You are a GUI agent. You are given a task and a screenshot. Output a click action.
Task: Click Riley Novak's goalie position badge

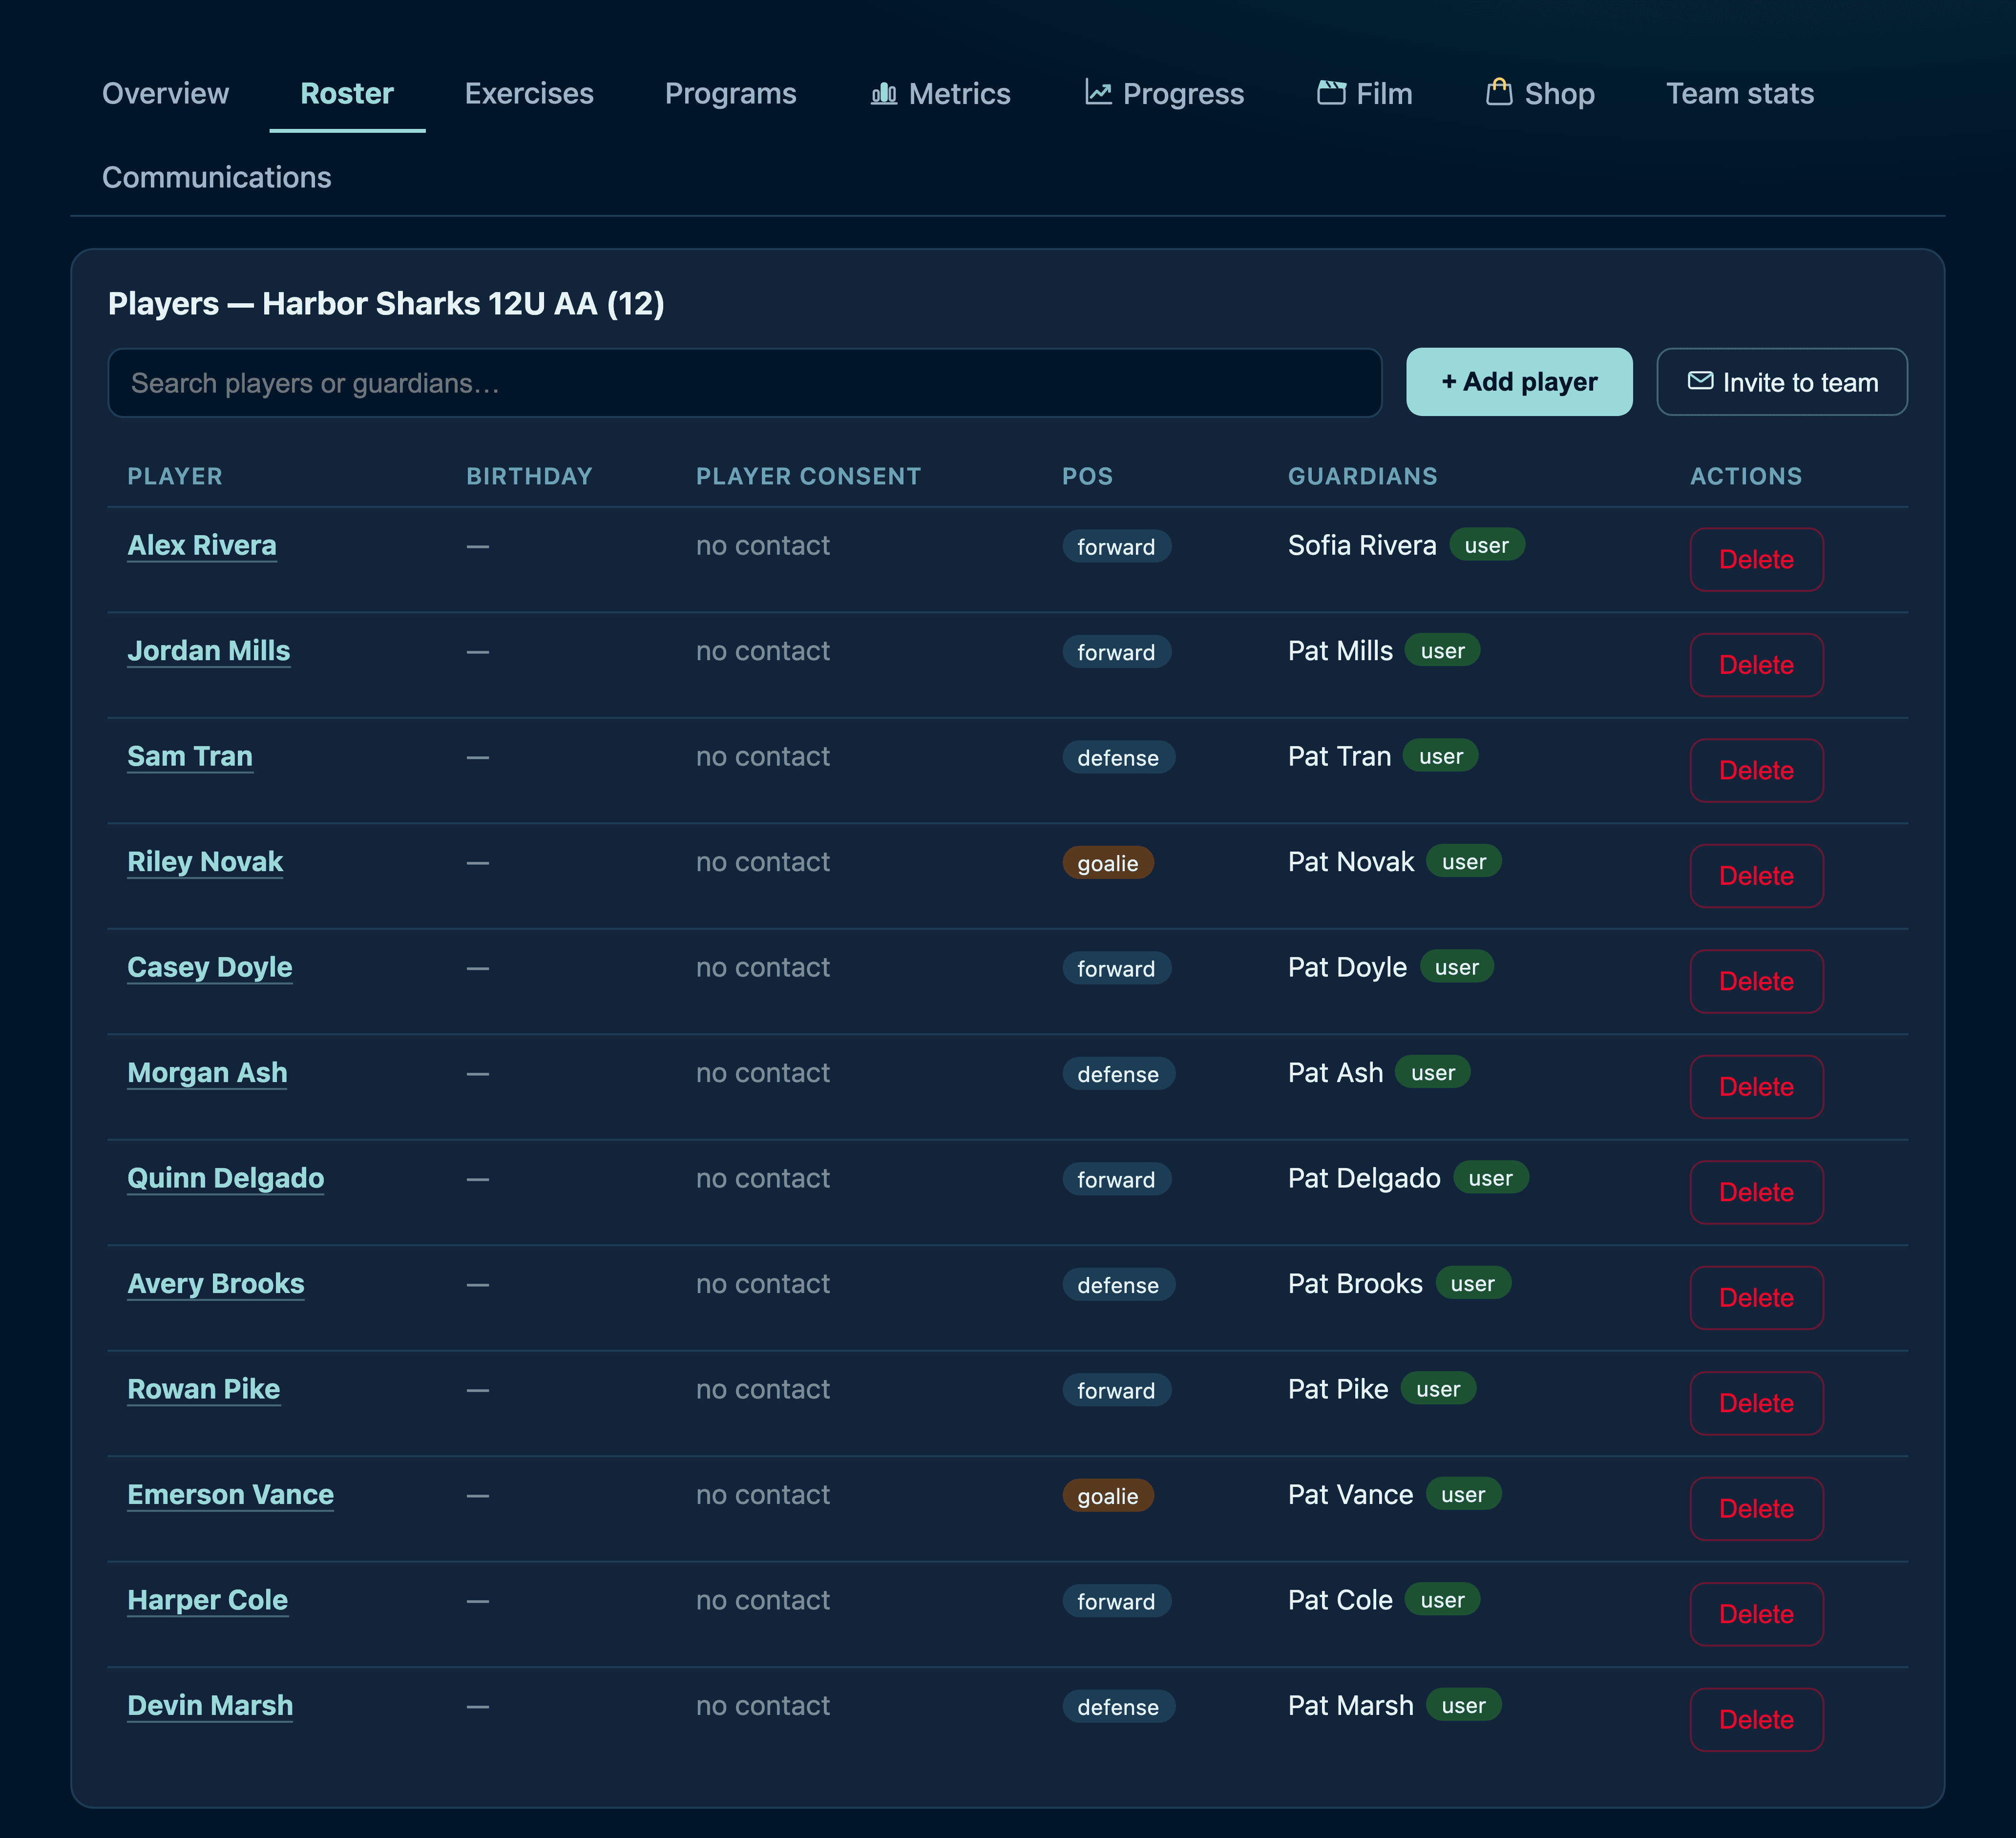(x=1107, y=863)
